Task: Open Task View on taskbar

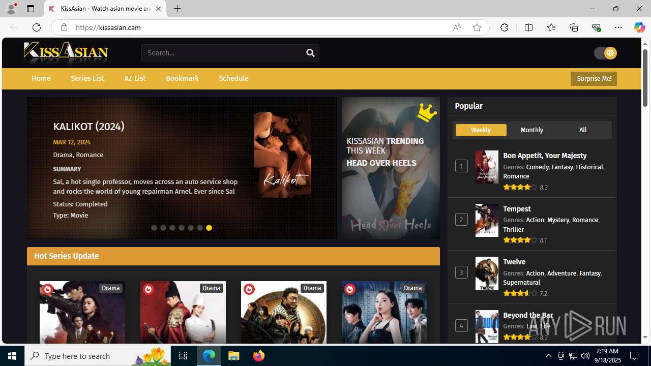Action: [x=183, y=356]
